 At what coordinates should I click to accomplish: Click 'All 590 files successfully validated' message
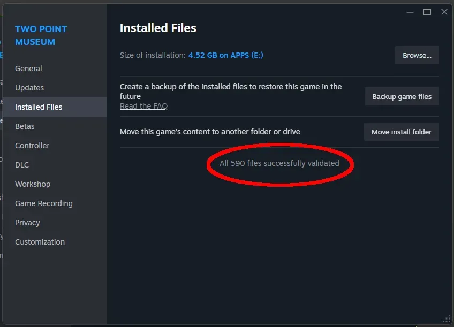(279, 163)
